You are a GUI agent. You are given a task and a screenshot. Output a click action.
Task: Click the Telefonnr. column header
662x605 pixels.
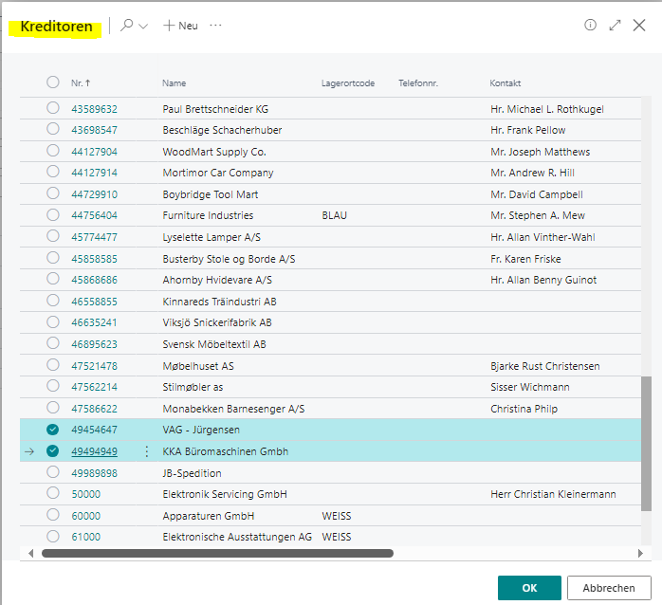point(418,83)
